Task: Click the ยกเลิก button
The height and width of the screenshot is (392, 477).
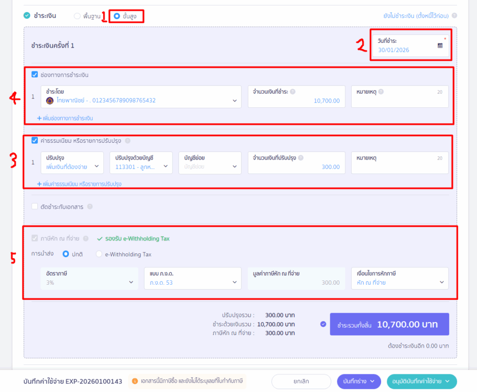Action: [x=301, y=381]
